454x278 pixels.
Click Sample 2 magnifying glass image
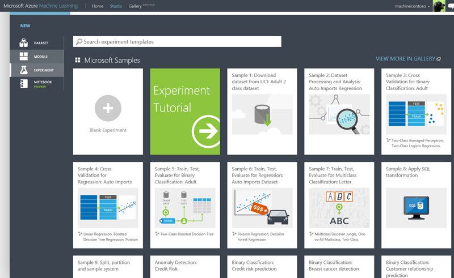pyautogui.click(x=339, y=114)
